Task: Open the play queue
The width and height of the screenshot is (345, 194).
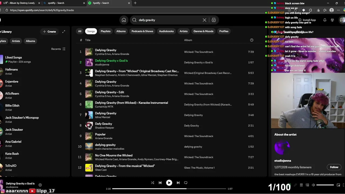Action: (301, 185)
